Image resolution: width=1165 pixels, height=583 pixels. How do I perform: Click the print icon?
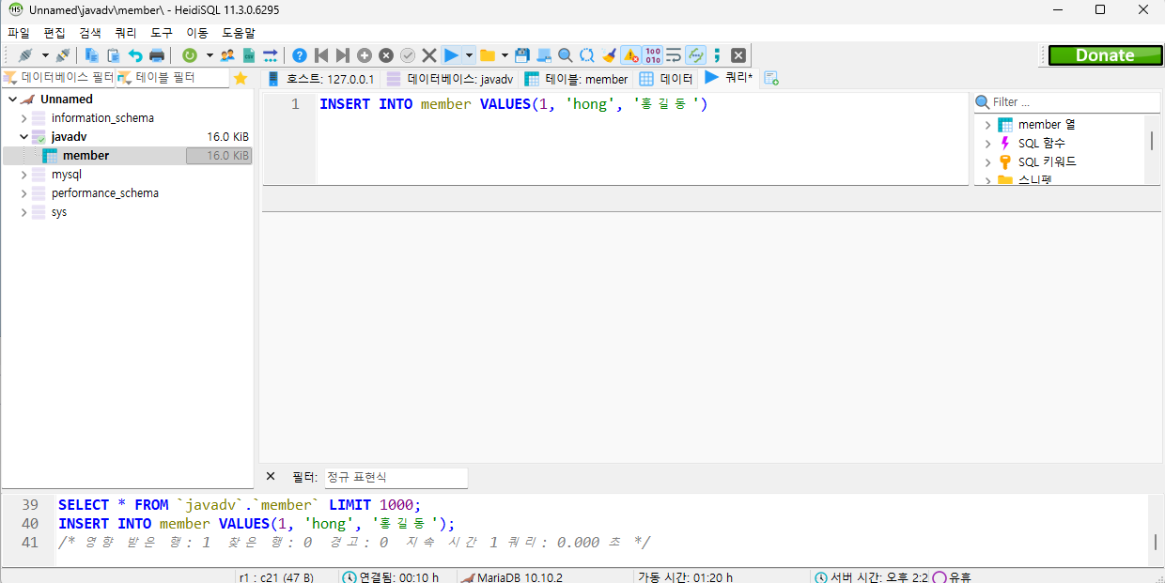click(x=157, y=55)
